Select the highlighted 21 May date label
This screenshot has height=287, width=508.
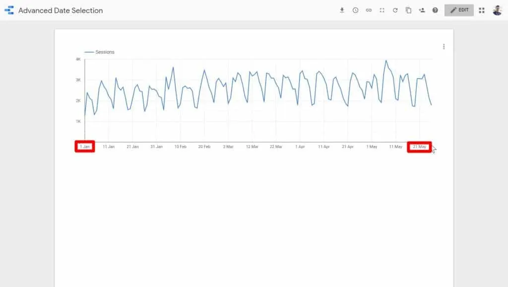pos(419,146)
